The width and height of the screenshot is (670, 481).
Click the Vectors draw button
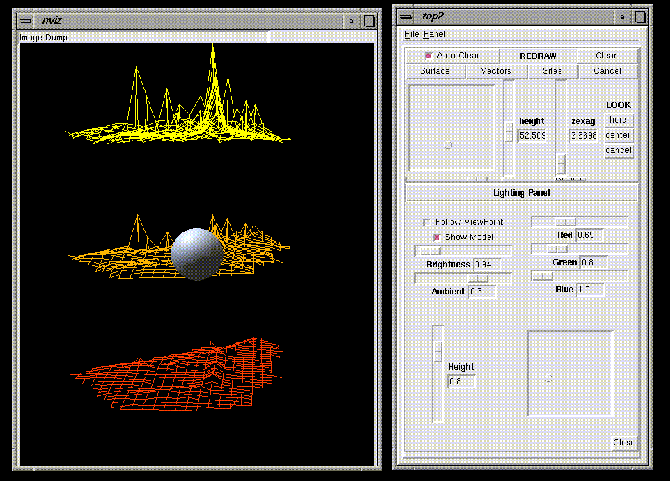coord(496,71)
